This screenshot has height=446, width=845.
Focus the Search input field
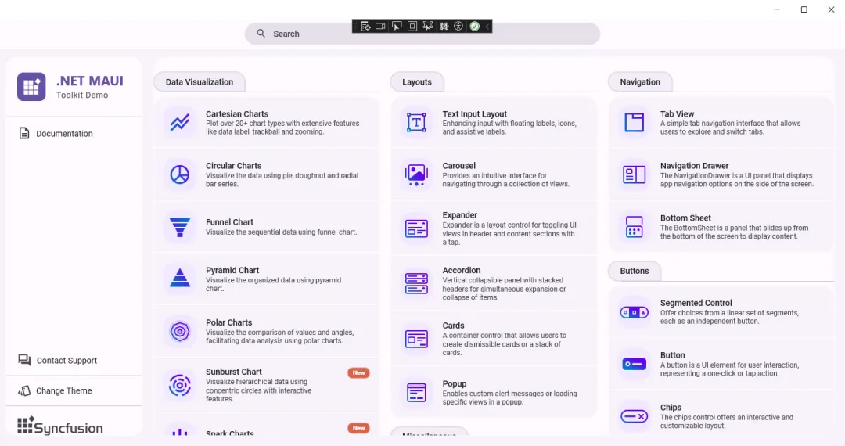click(x=422, y=34)
